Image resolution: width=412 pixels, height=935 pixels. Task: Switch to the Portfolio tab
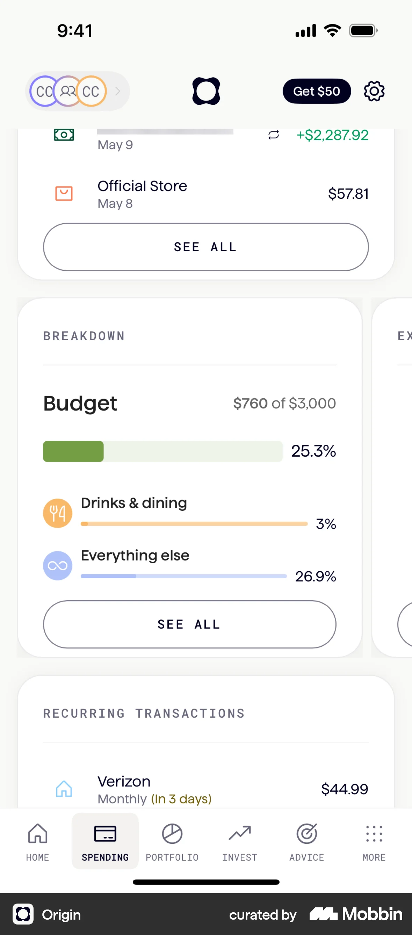click(172, 841)
